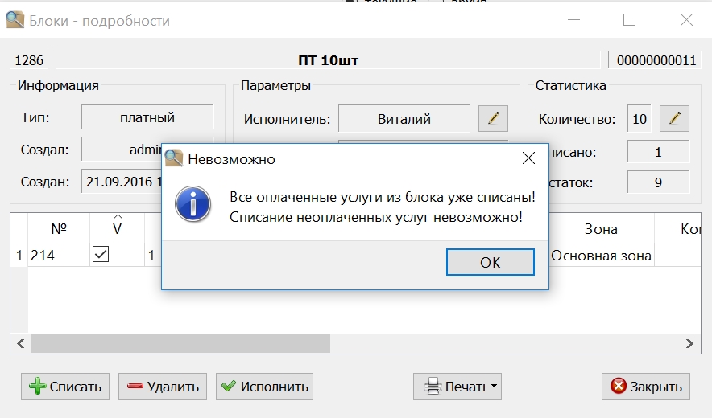Click the Зона column header

(601, 229)
